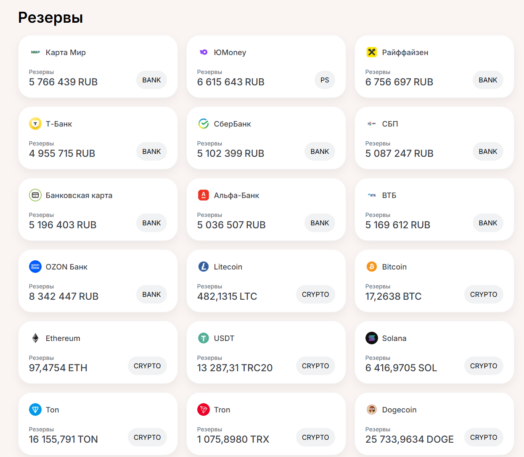This screenshot has height=457, width=524.
Task: Click the Альфа-Банк red icon
Action: click(x=204, y=195)
